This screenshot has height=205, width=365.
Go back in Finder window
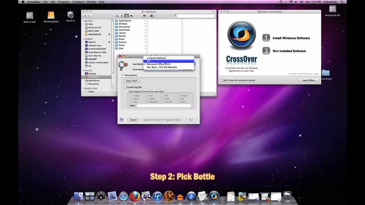[85, 16]
